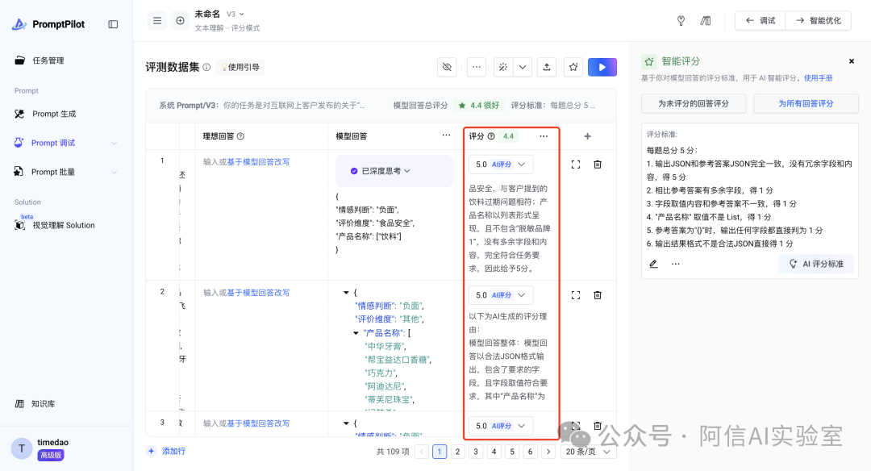The height and width of the screenshot is (471, 871).
Task: Expand the dropdown arrow next to sparkle icon
Action: [523, 67]
